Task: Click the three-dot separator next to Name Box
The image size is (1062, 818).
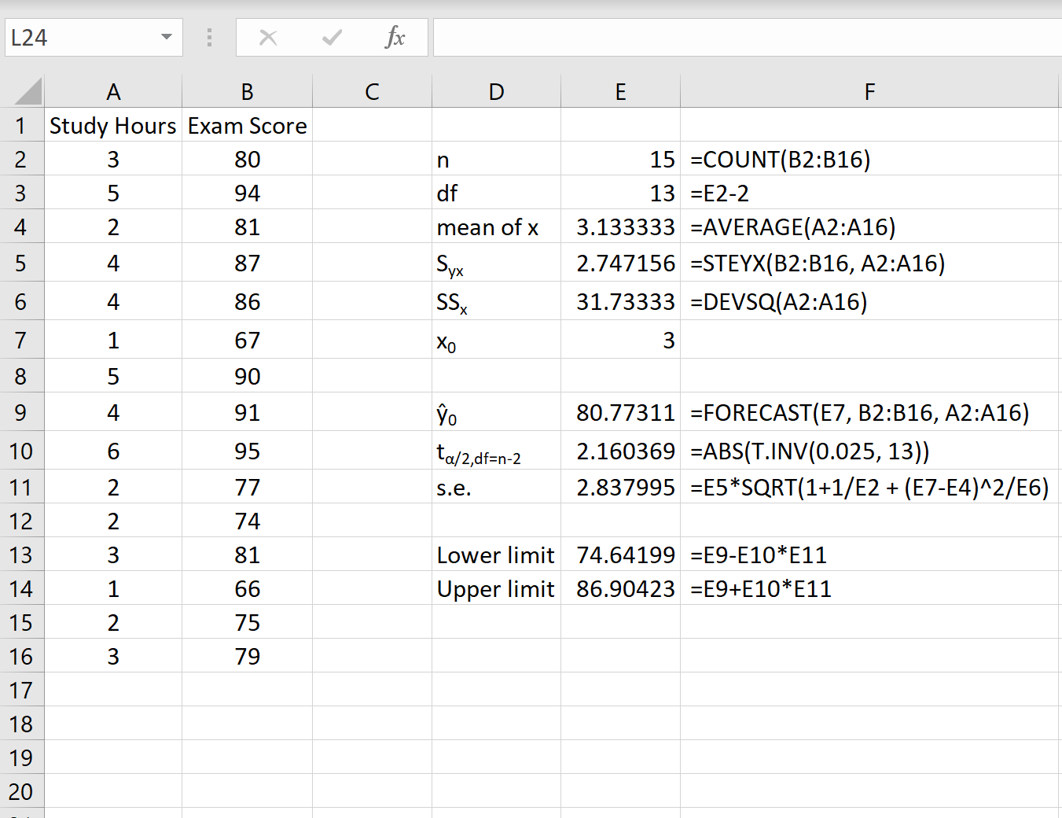Action: point(209,36)
